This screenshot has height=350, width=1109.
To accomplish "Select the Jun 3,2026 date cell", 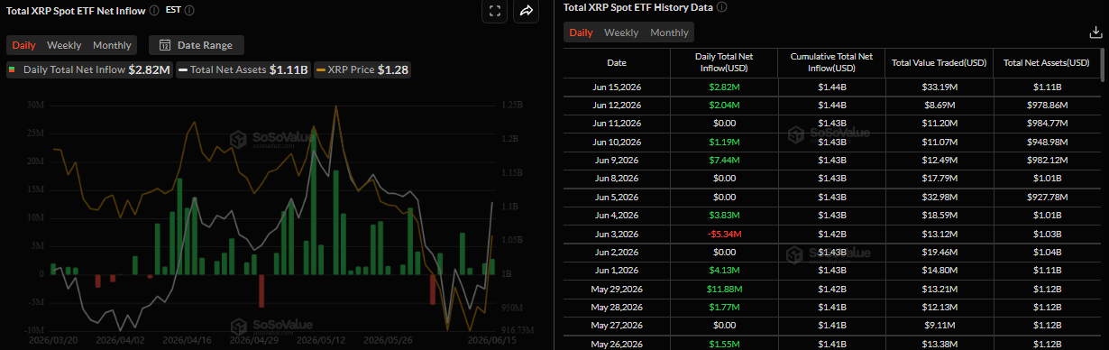I will click(617, 234).
